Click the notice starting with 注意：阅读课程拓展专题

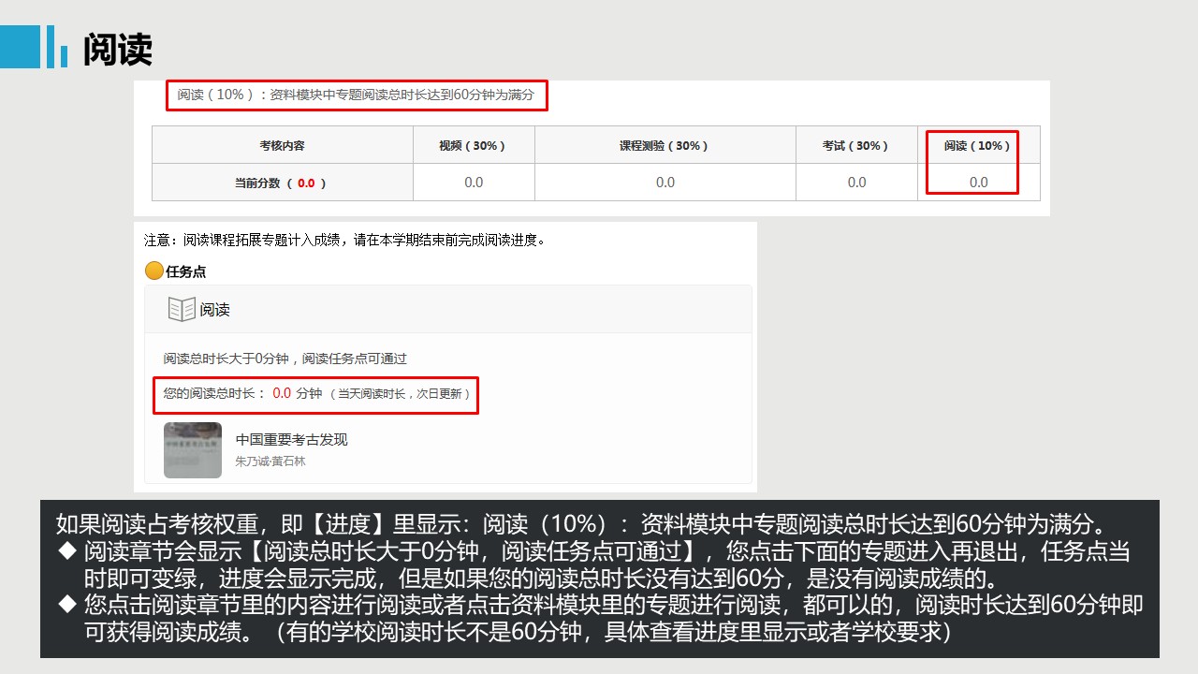point(344,240)
